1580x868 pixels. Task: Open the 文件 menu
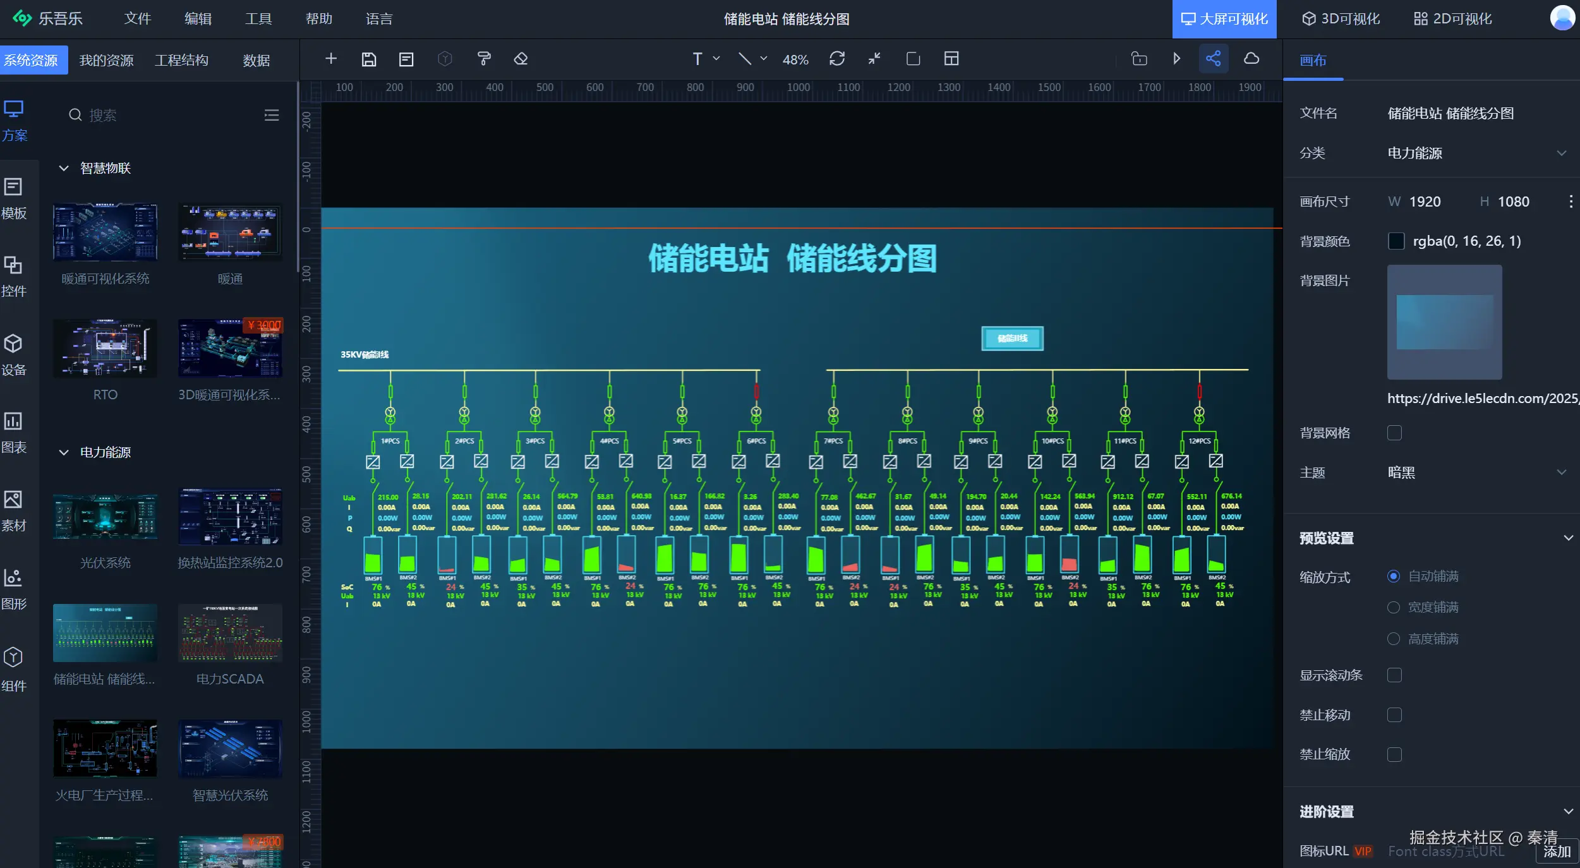click(137, 19)
